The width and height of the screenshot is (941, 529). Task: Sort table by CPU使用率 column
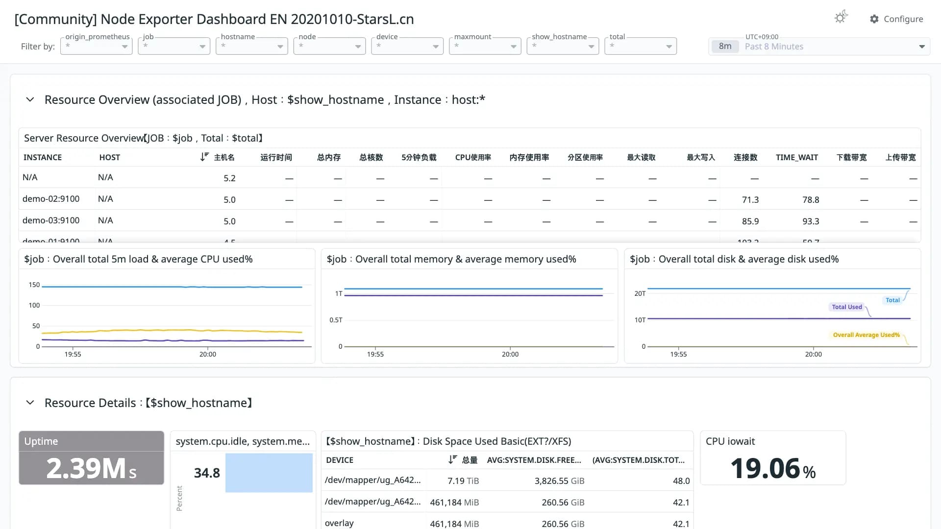click(x=473, y=157)
